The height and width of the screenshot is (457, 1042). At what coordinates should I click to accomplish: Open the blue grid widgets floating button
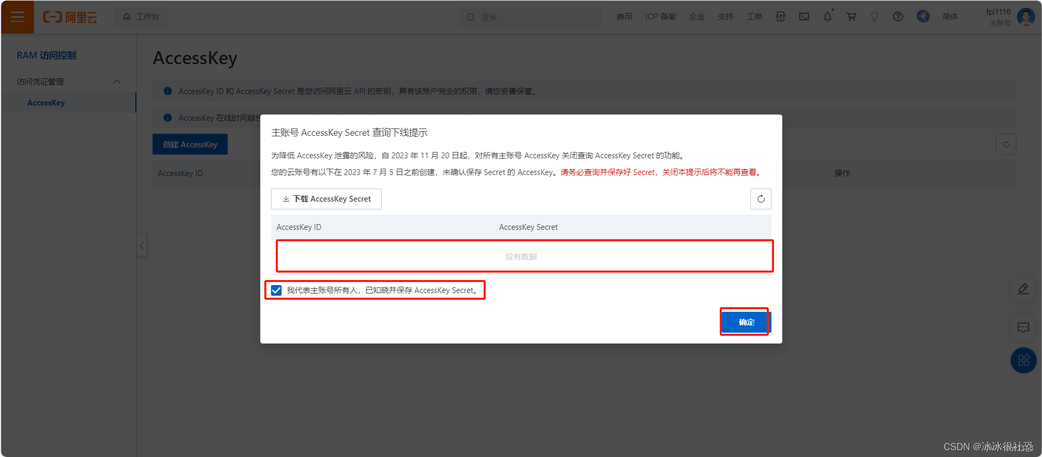coord(1024,360)
